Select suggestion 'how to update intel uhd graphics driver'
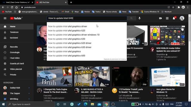Screen dimensions: 191x107 87,26
